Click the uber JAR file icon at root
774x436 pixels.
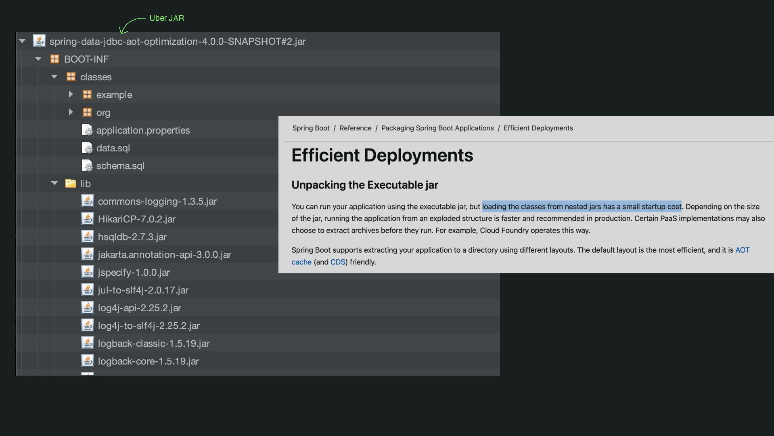pos(39,41)
